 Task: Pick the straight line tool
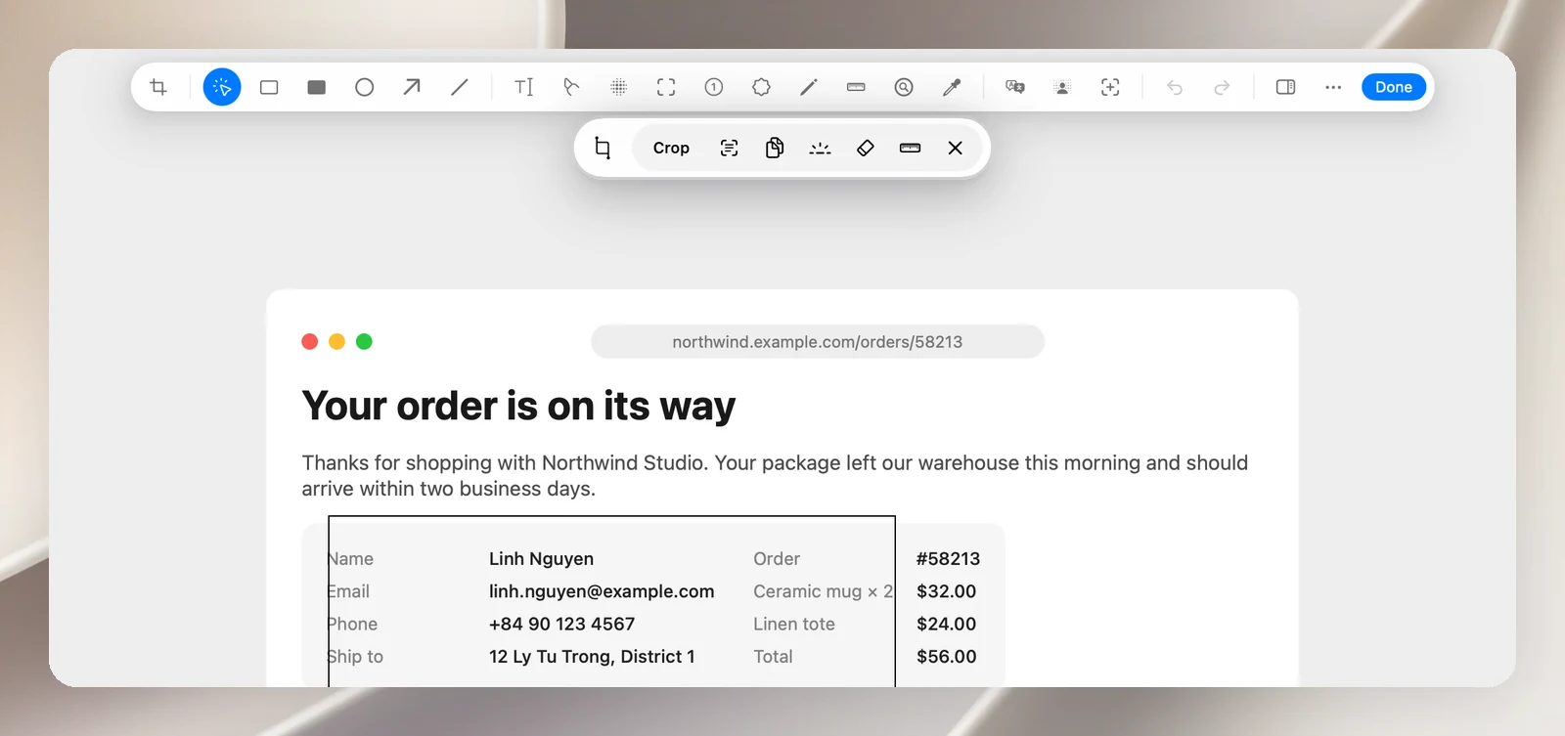tap(460, 87)
